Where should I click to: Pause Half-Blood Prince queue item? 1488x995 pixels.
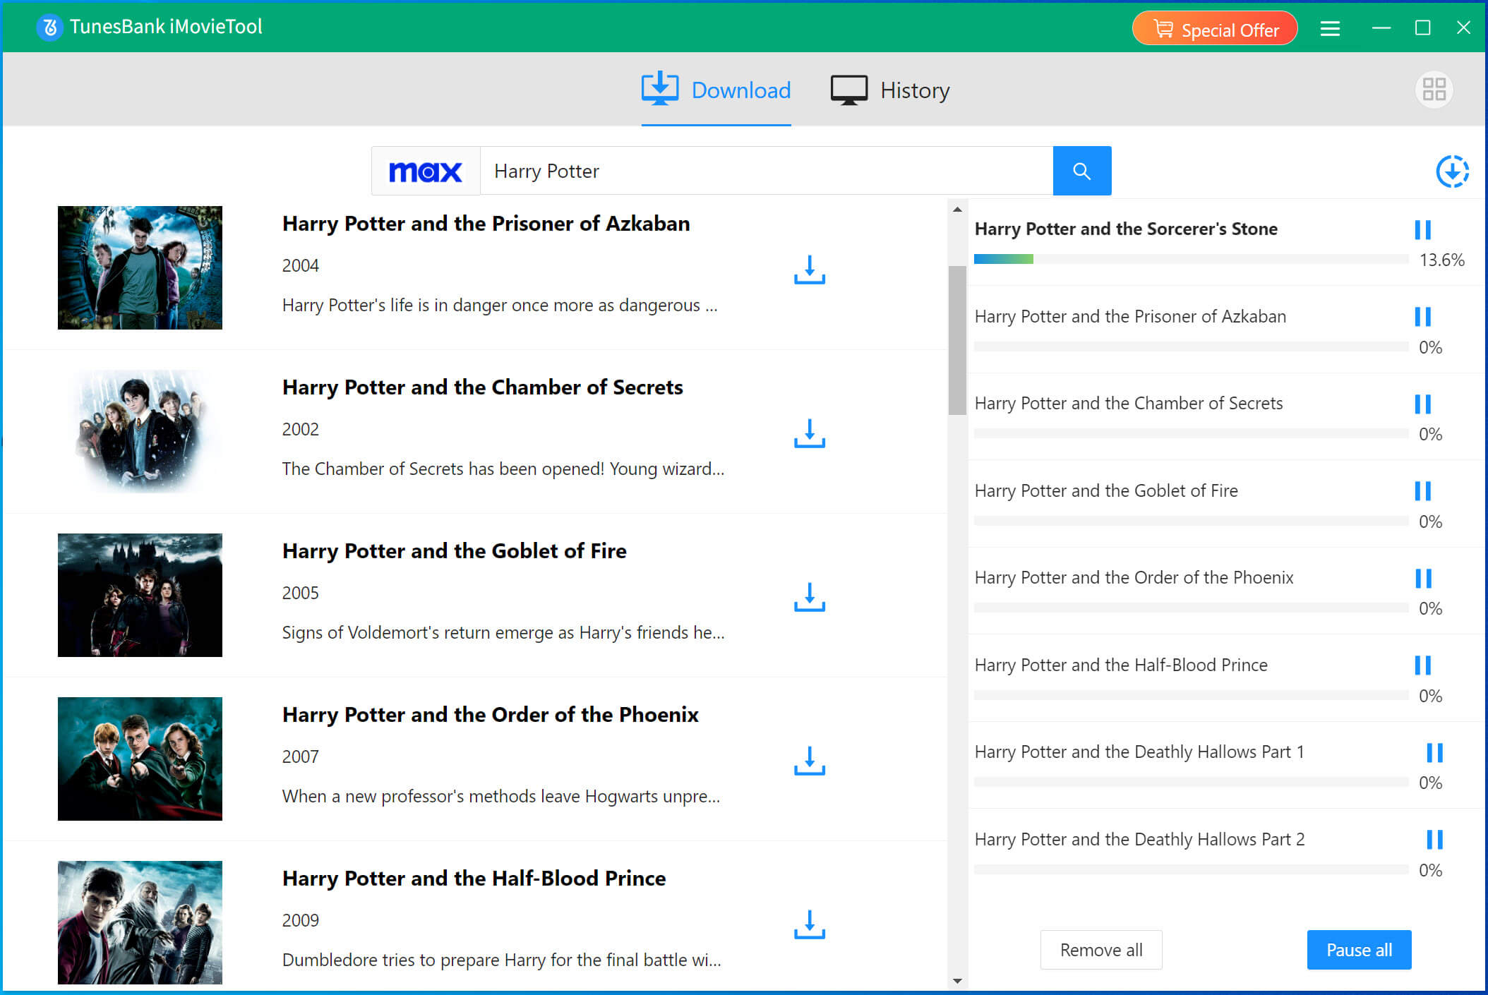pos(1422,665)
